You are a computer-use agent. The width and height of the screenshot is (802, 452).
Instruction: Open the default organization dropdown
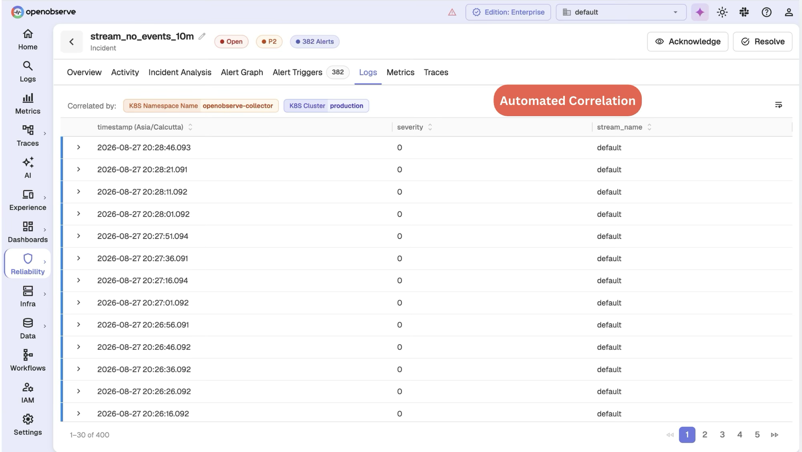[621, 12]
